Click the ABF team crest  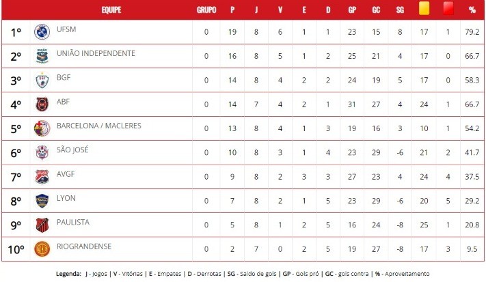42,104
